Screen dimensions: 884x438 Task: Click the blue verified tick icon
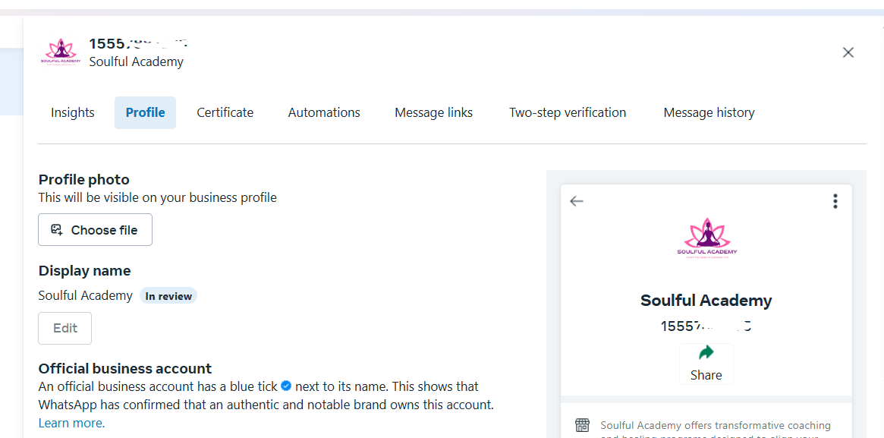(x=286, y=386)
